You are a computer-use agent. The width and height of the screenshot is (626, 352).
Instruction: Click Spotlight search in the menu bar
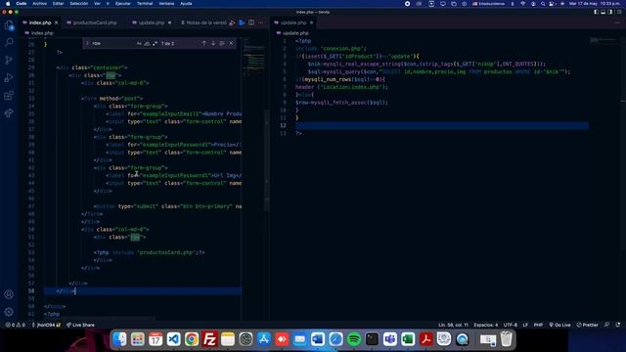click(543, 4)
